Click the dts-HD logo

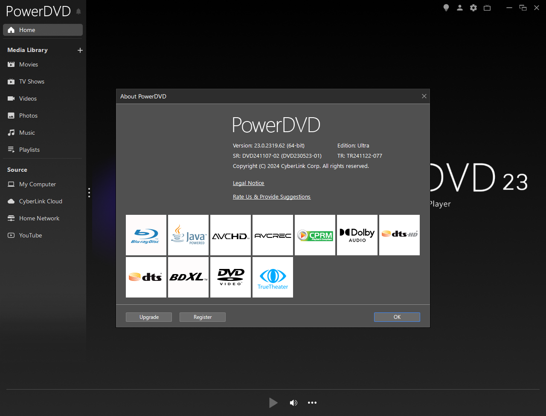point(399,235)
